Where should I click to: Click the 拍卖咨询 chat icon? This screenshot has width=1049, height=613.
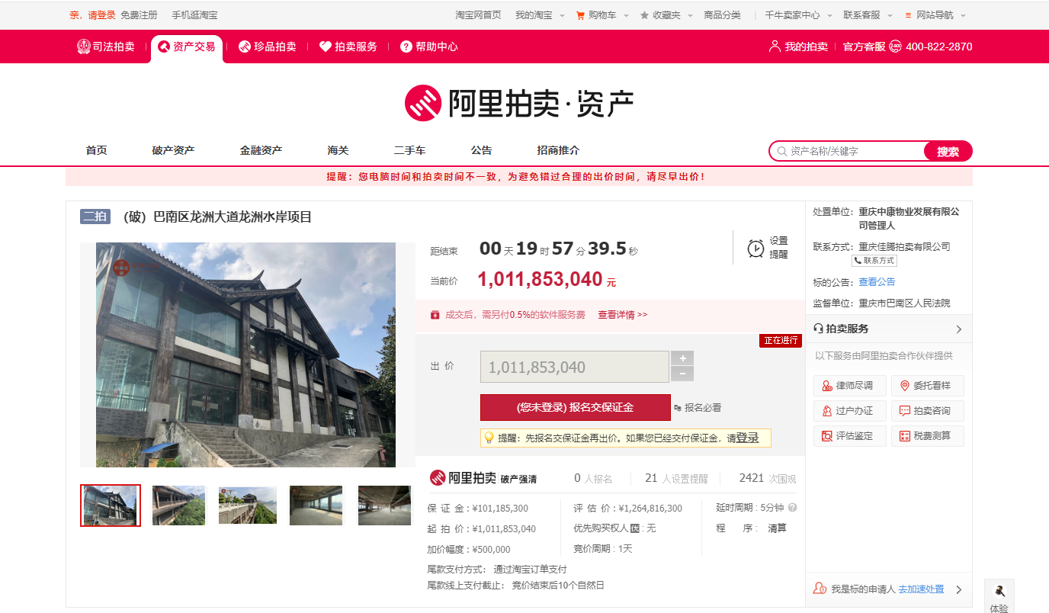tap(905, 411)
